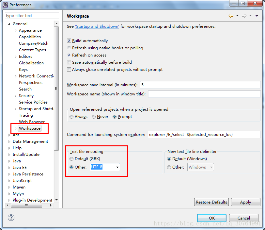The image size is (265, 230).
Task: Expand the Plug-in Development node
Action: 9,200
